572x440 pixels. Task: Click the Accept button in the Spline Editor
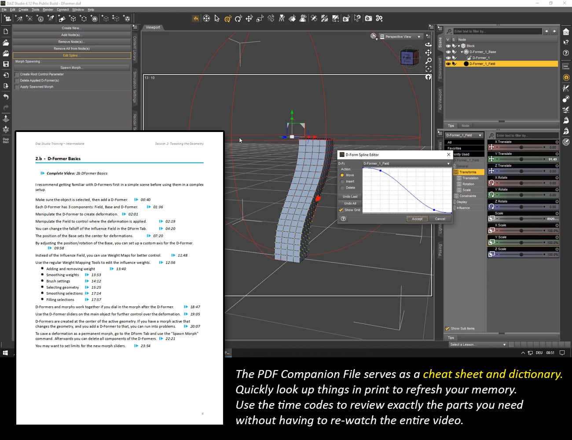point(416,219)
